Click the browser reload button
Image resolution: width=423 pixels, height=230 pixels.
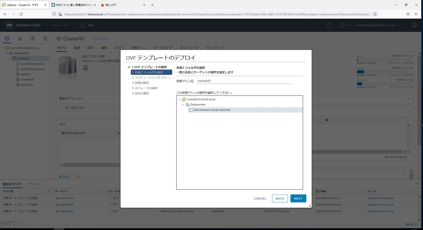[21, 14]
